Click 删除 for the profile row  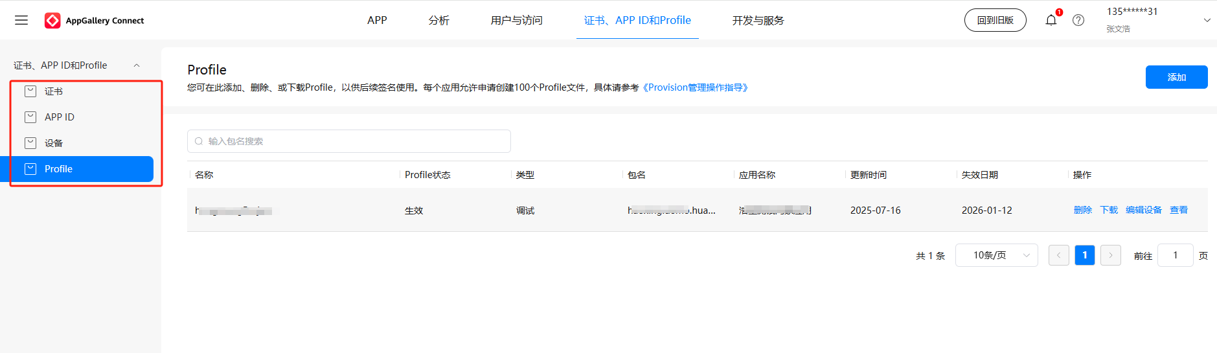pyautogui.click(x=1083, y=210)
